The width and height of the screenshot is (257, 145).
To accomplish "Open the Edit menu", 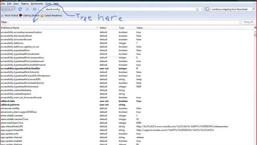I will point(9,4).
